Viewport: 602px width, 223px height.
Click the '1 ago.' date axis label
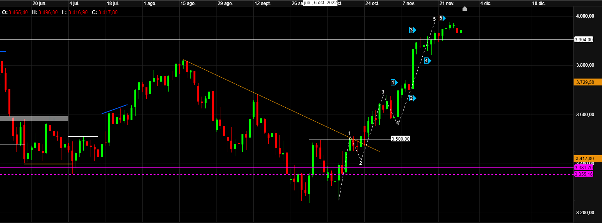pos(150,3)
